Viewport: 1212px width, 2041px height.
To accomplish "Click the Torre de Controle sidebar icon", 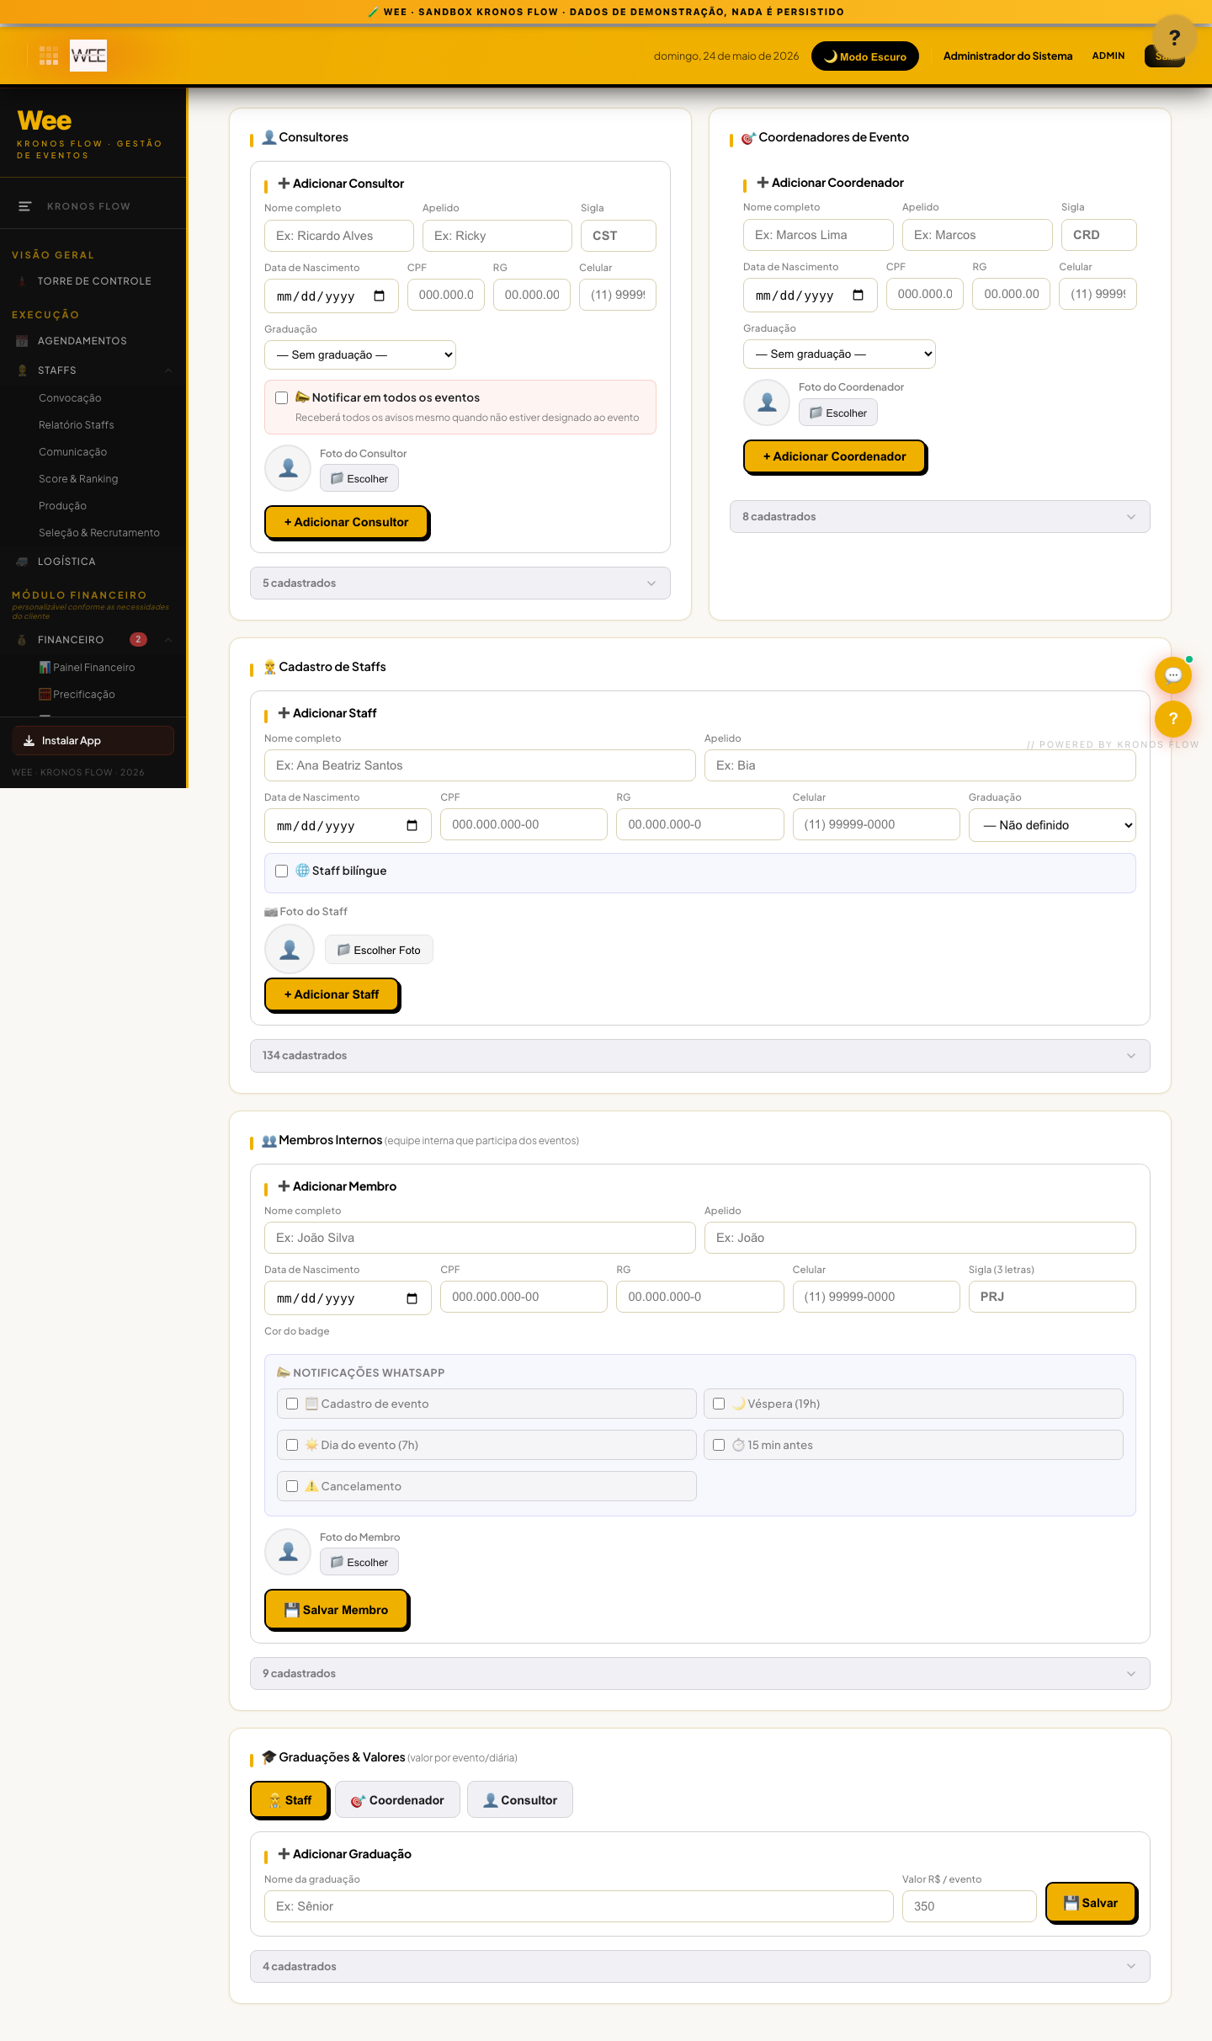I will tap(22, 281).
